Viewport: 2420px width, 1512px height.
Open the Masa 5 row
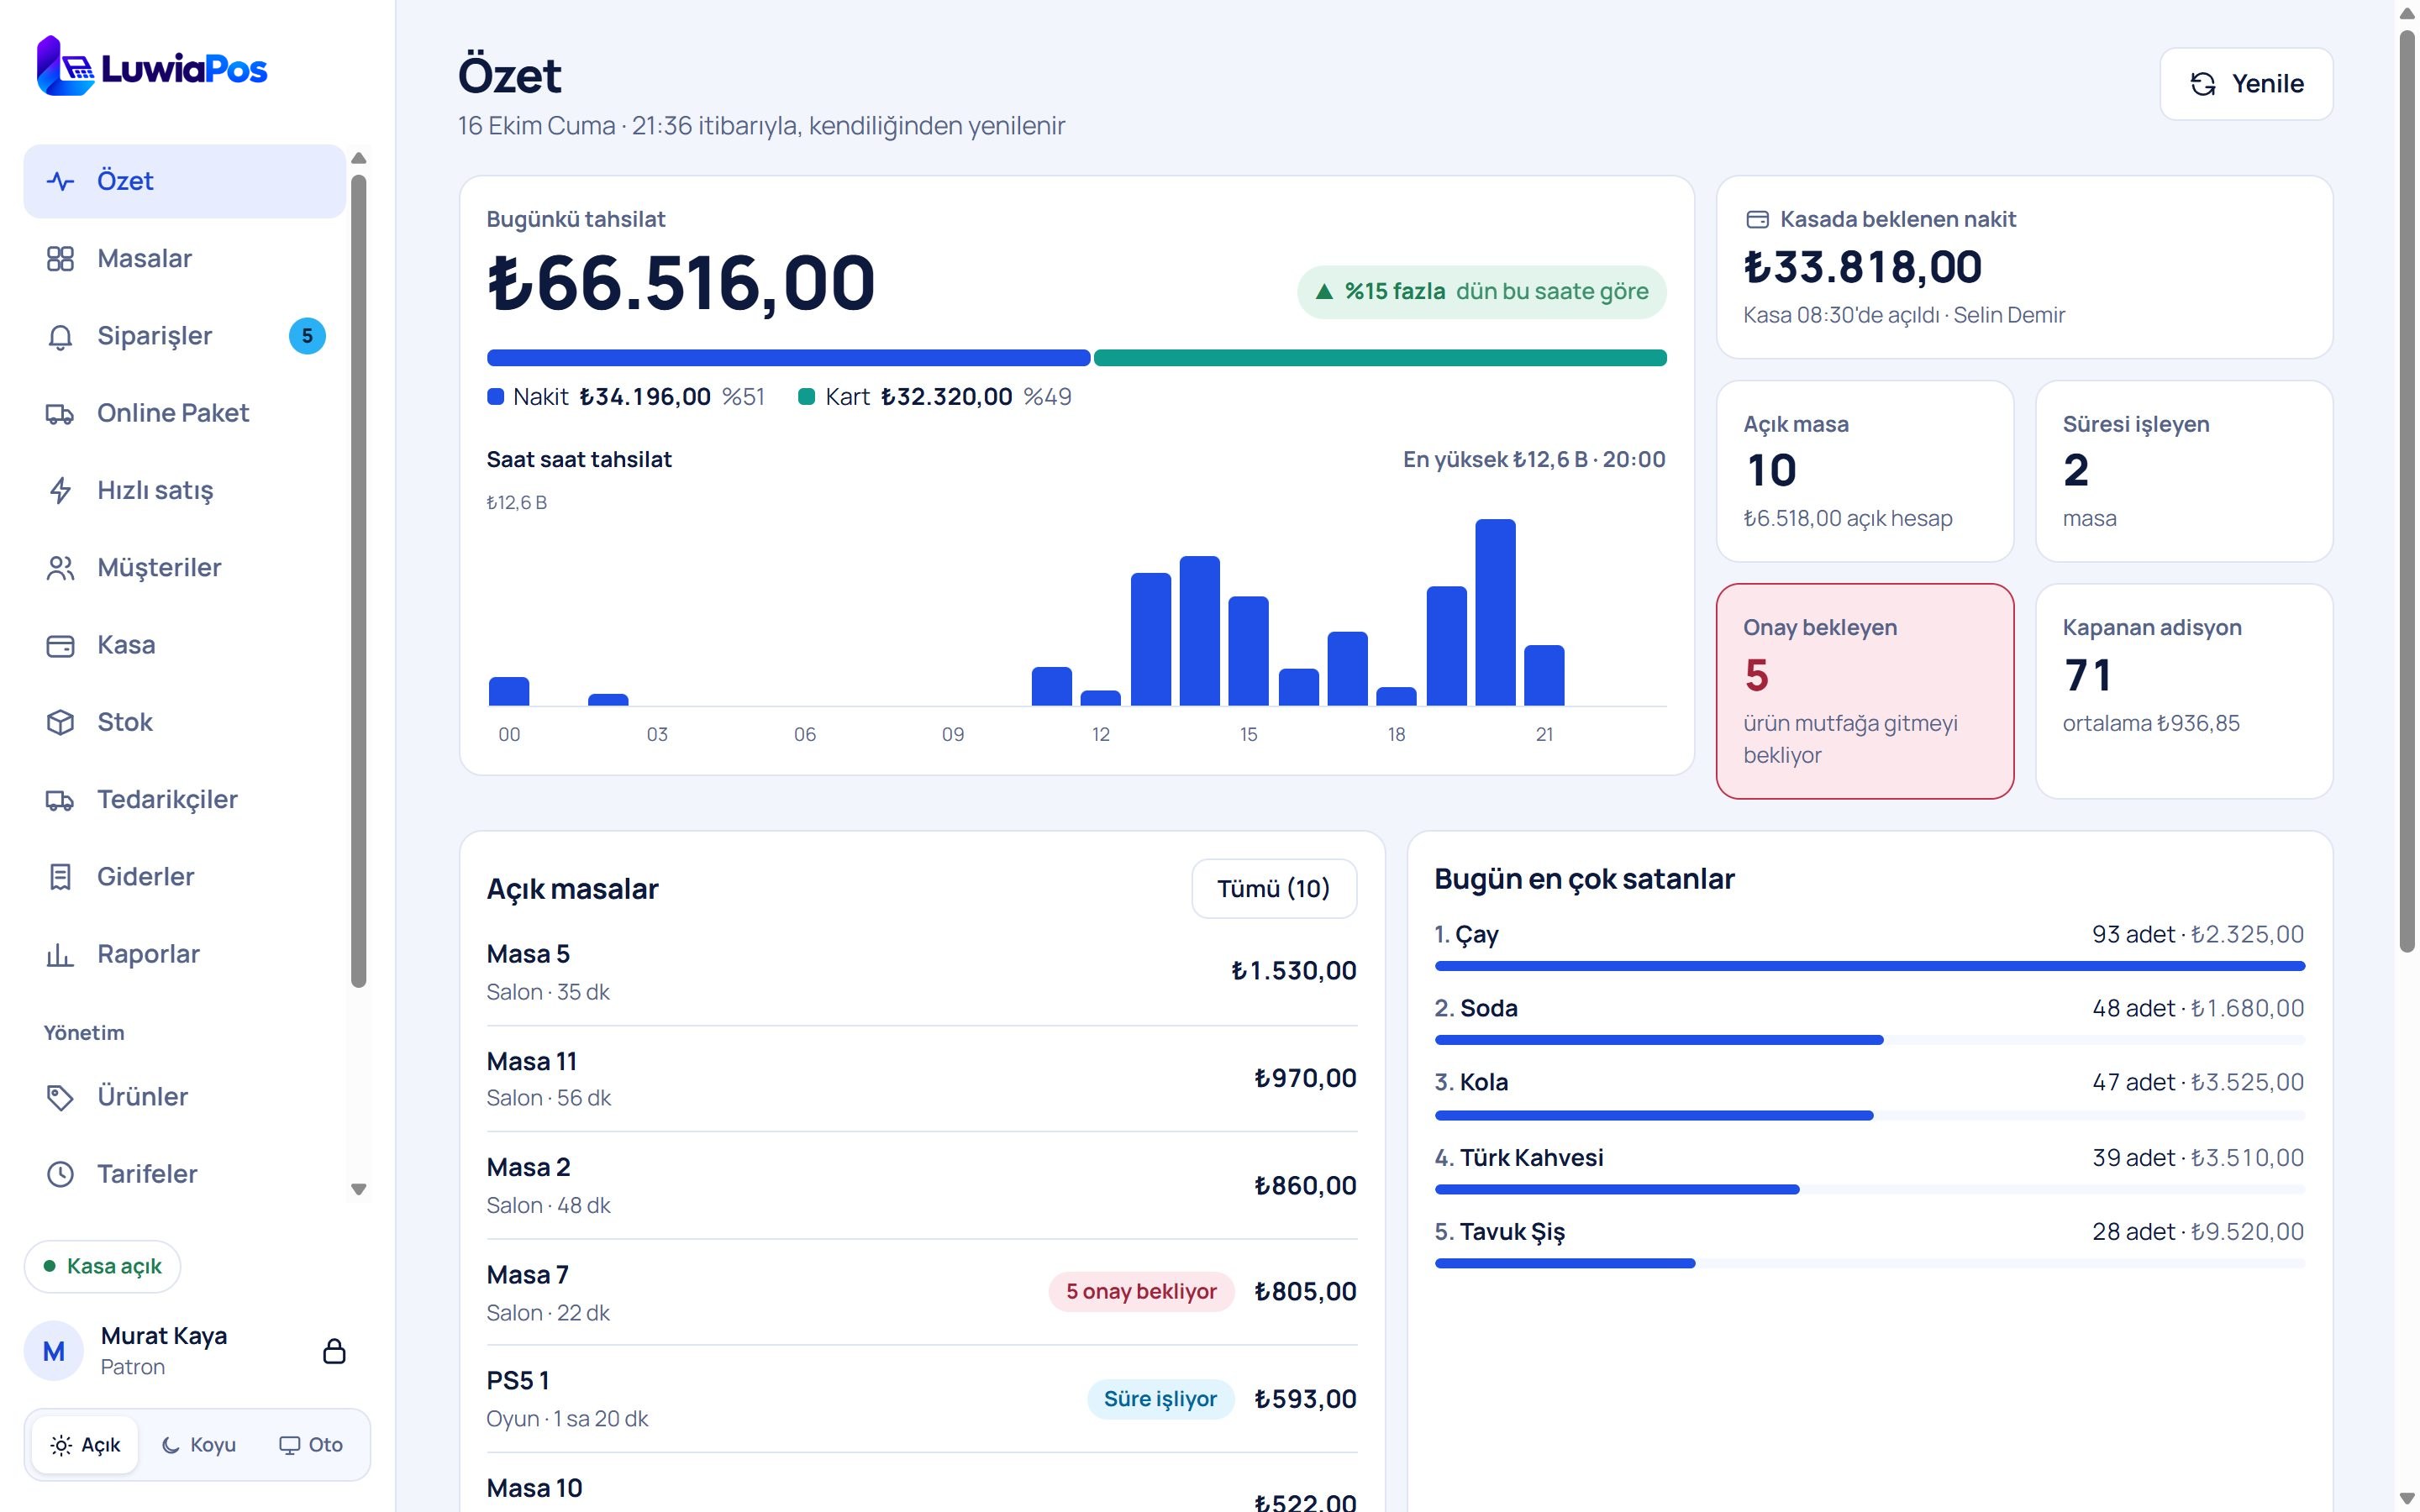pos(922,972)
